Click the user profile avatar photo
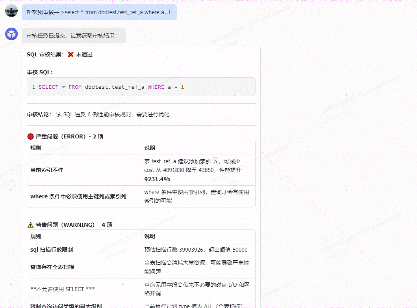The height and width of the screenshot is (308, 417). [x=11, y=11]
